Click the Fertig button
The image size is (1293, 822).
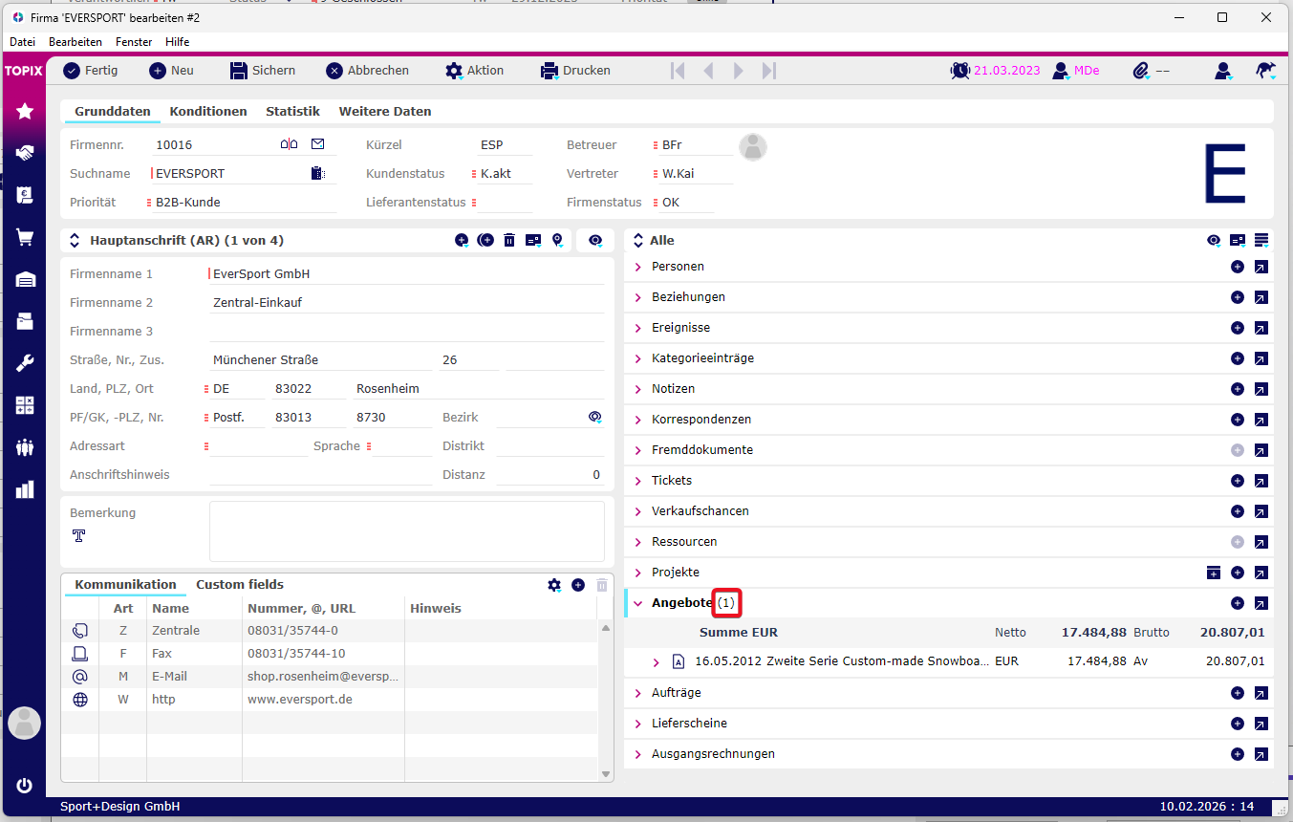click(x=91, y=71)
